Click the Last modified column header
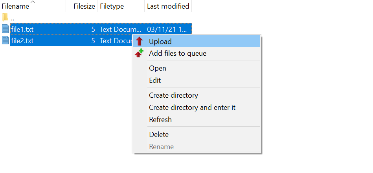 click(x=168, y=6)
